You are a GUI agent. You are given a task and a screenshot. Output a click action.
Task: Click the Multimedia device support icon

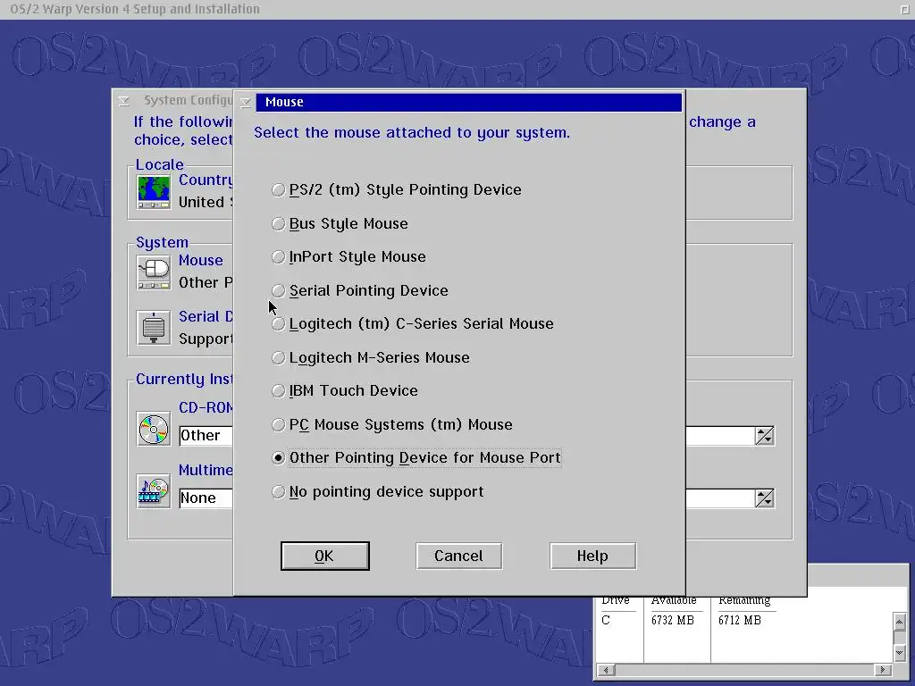(x=154, y=491)
